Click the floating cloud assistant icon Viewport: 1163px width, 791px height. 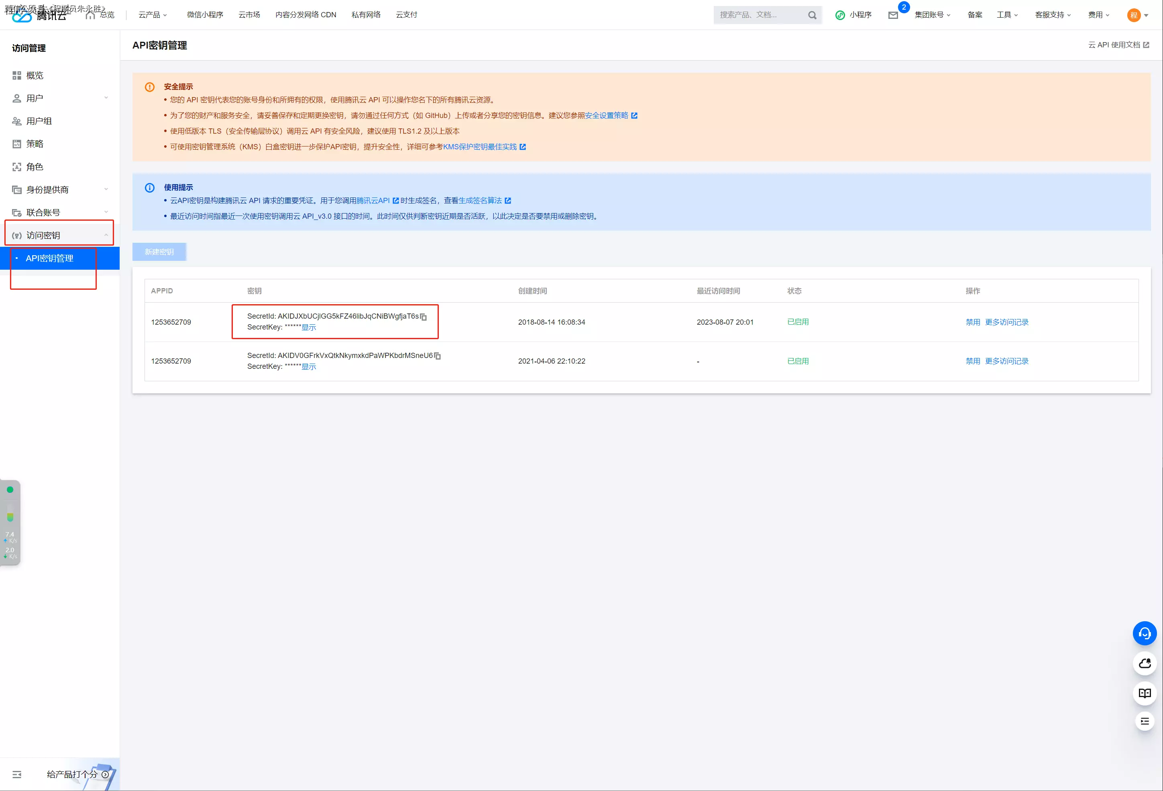pos(1144,663)
